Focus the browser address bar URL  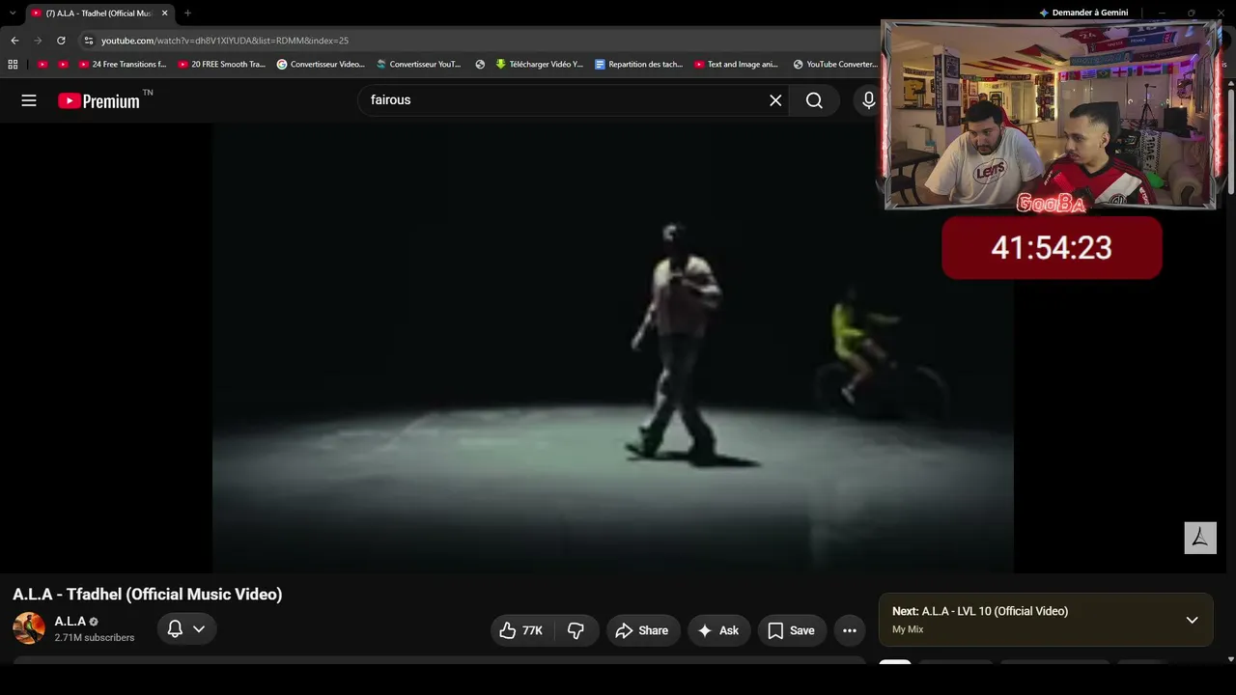[225, 41]
